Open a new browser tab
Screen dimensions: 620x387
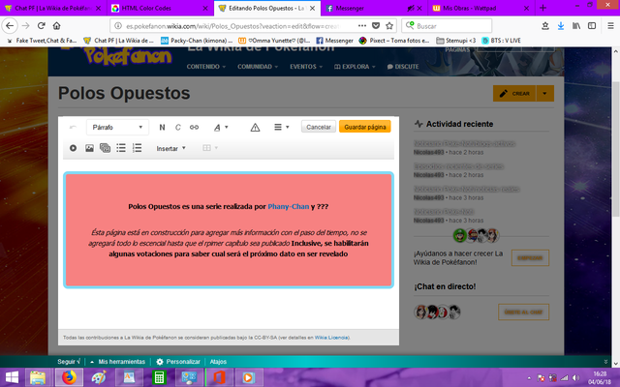pyautogui.click(x=542, y=8)
